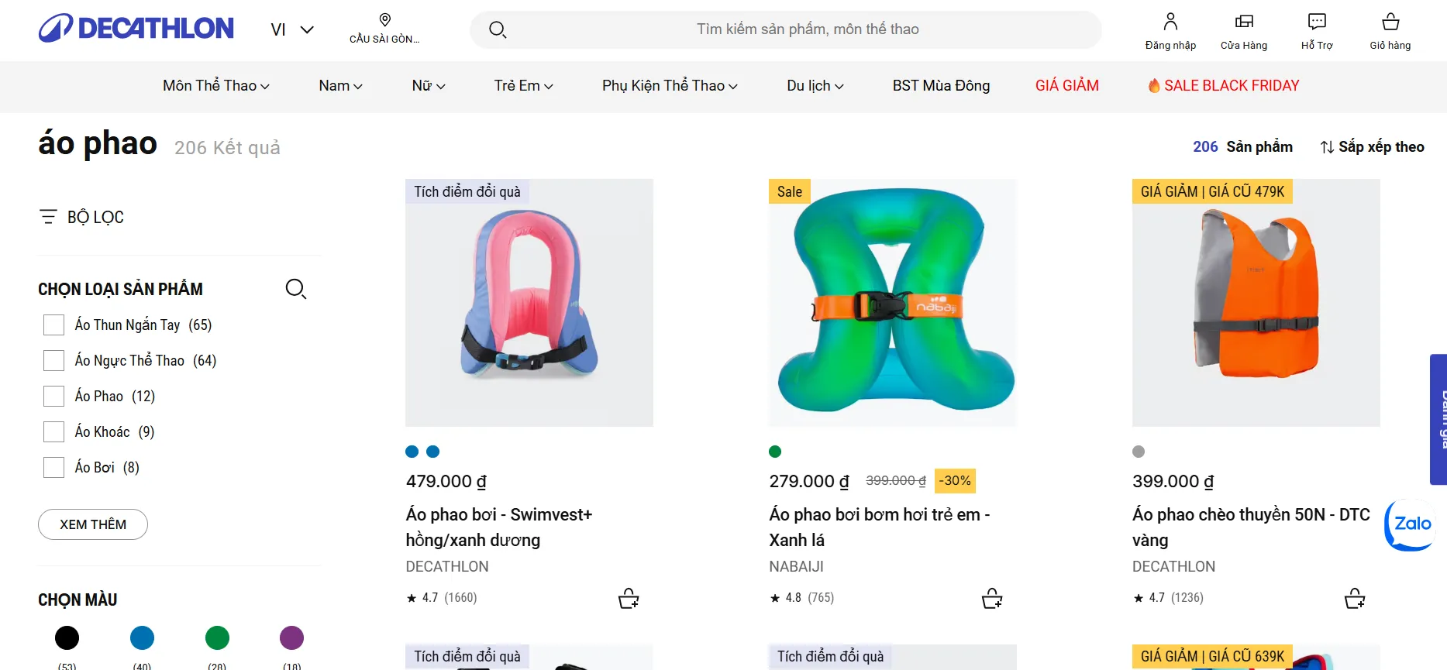Enable the Áo Thun Ngắn Tay filter
This screenshot has width=1447, height=670.
click(53, 325)
